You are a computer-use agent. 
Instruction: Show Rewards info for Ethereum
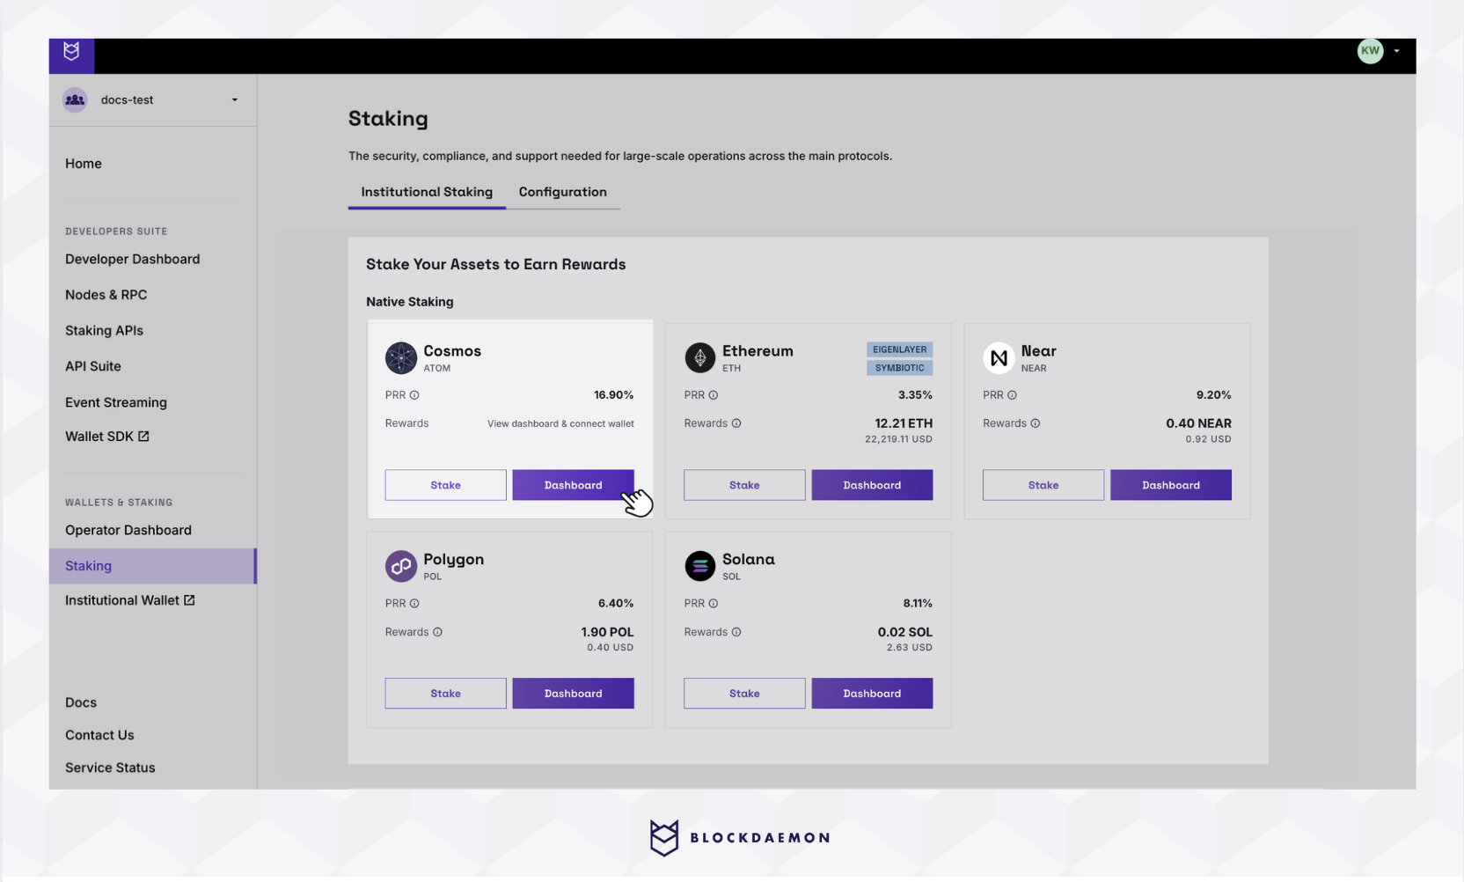click(736, 423)
